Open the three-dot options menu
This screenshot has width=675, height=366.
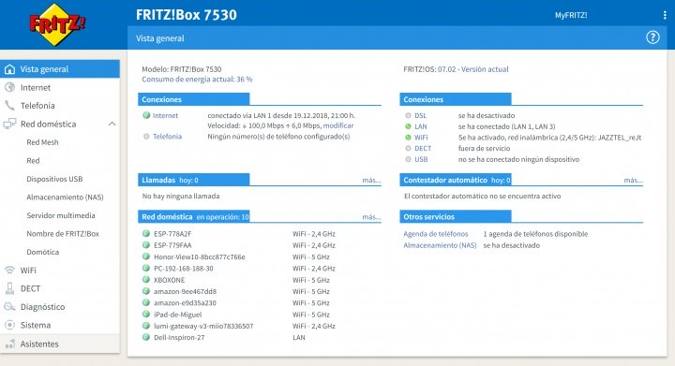tap(665, 15)
